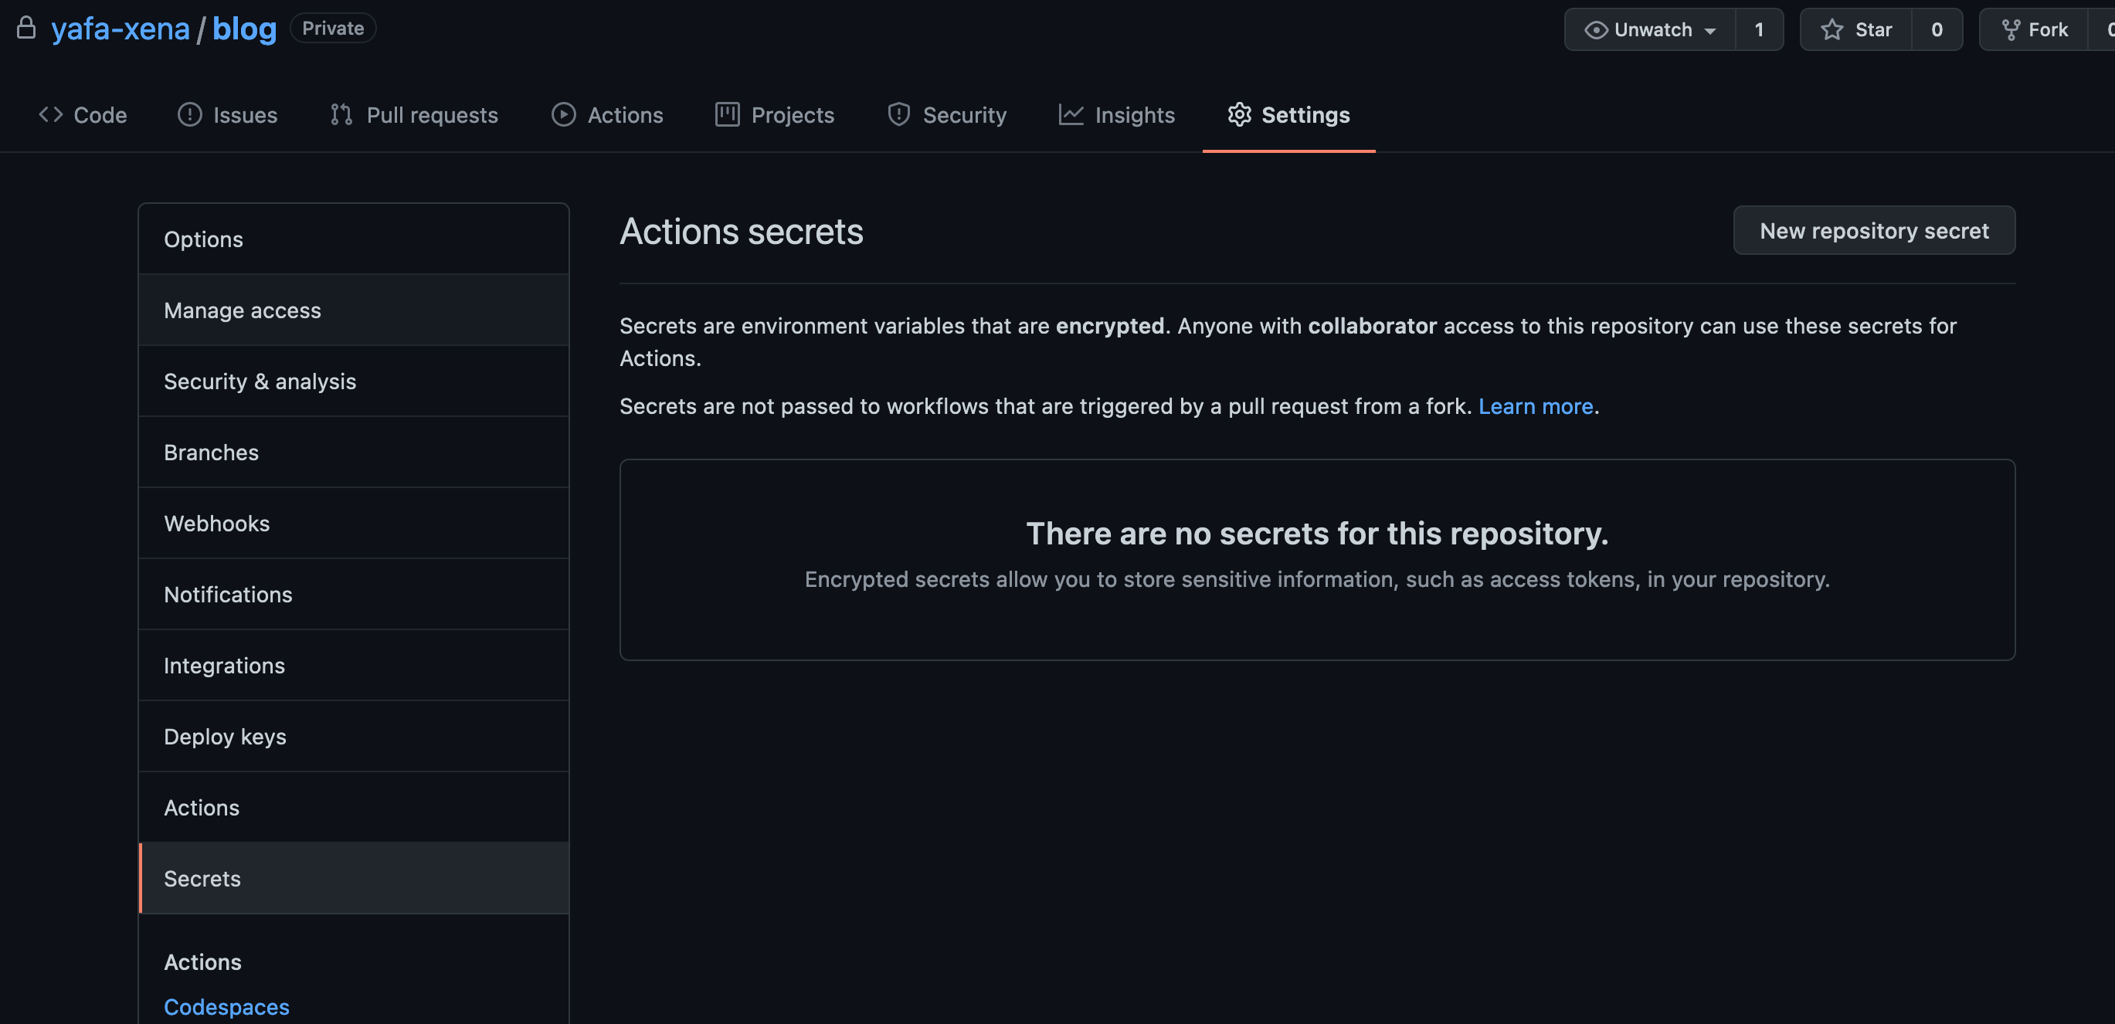
Task: Click the Star icon
Action: tap(1832, 30)
